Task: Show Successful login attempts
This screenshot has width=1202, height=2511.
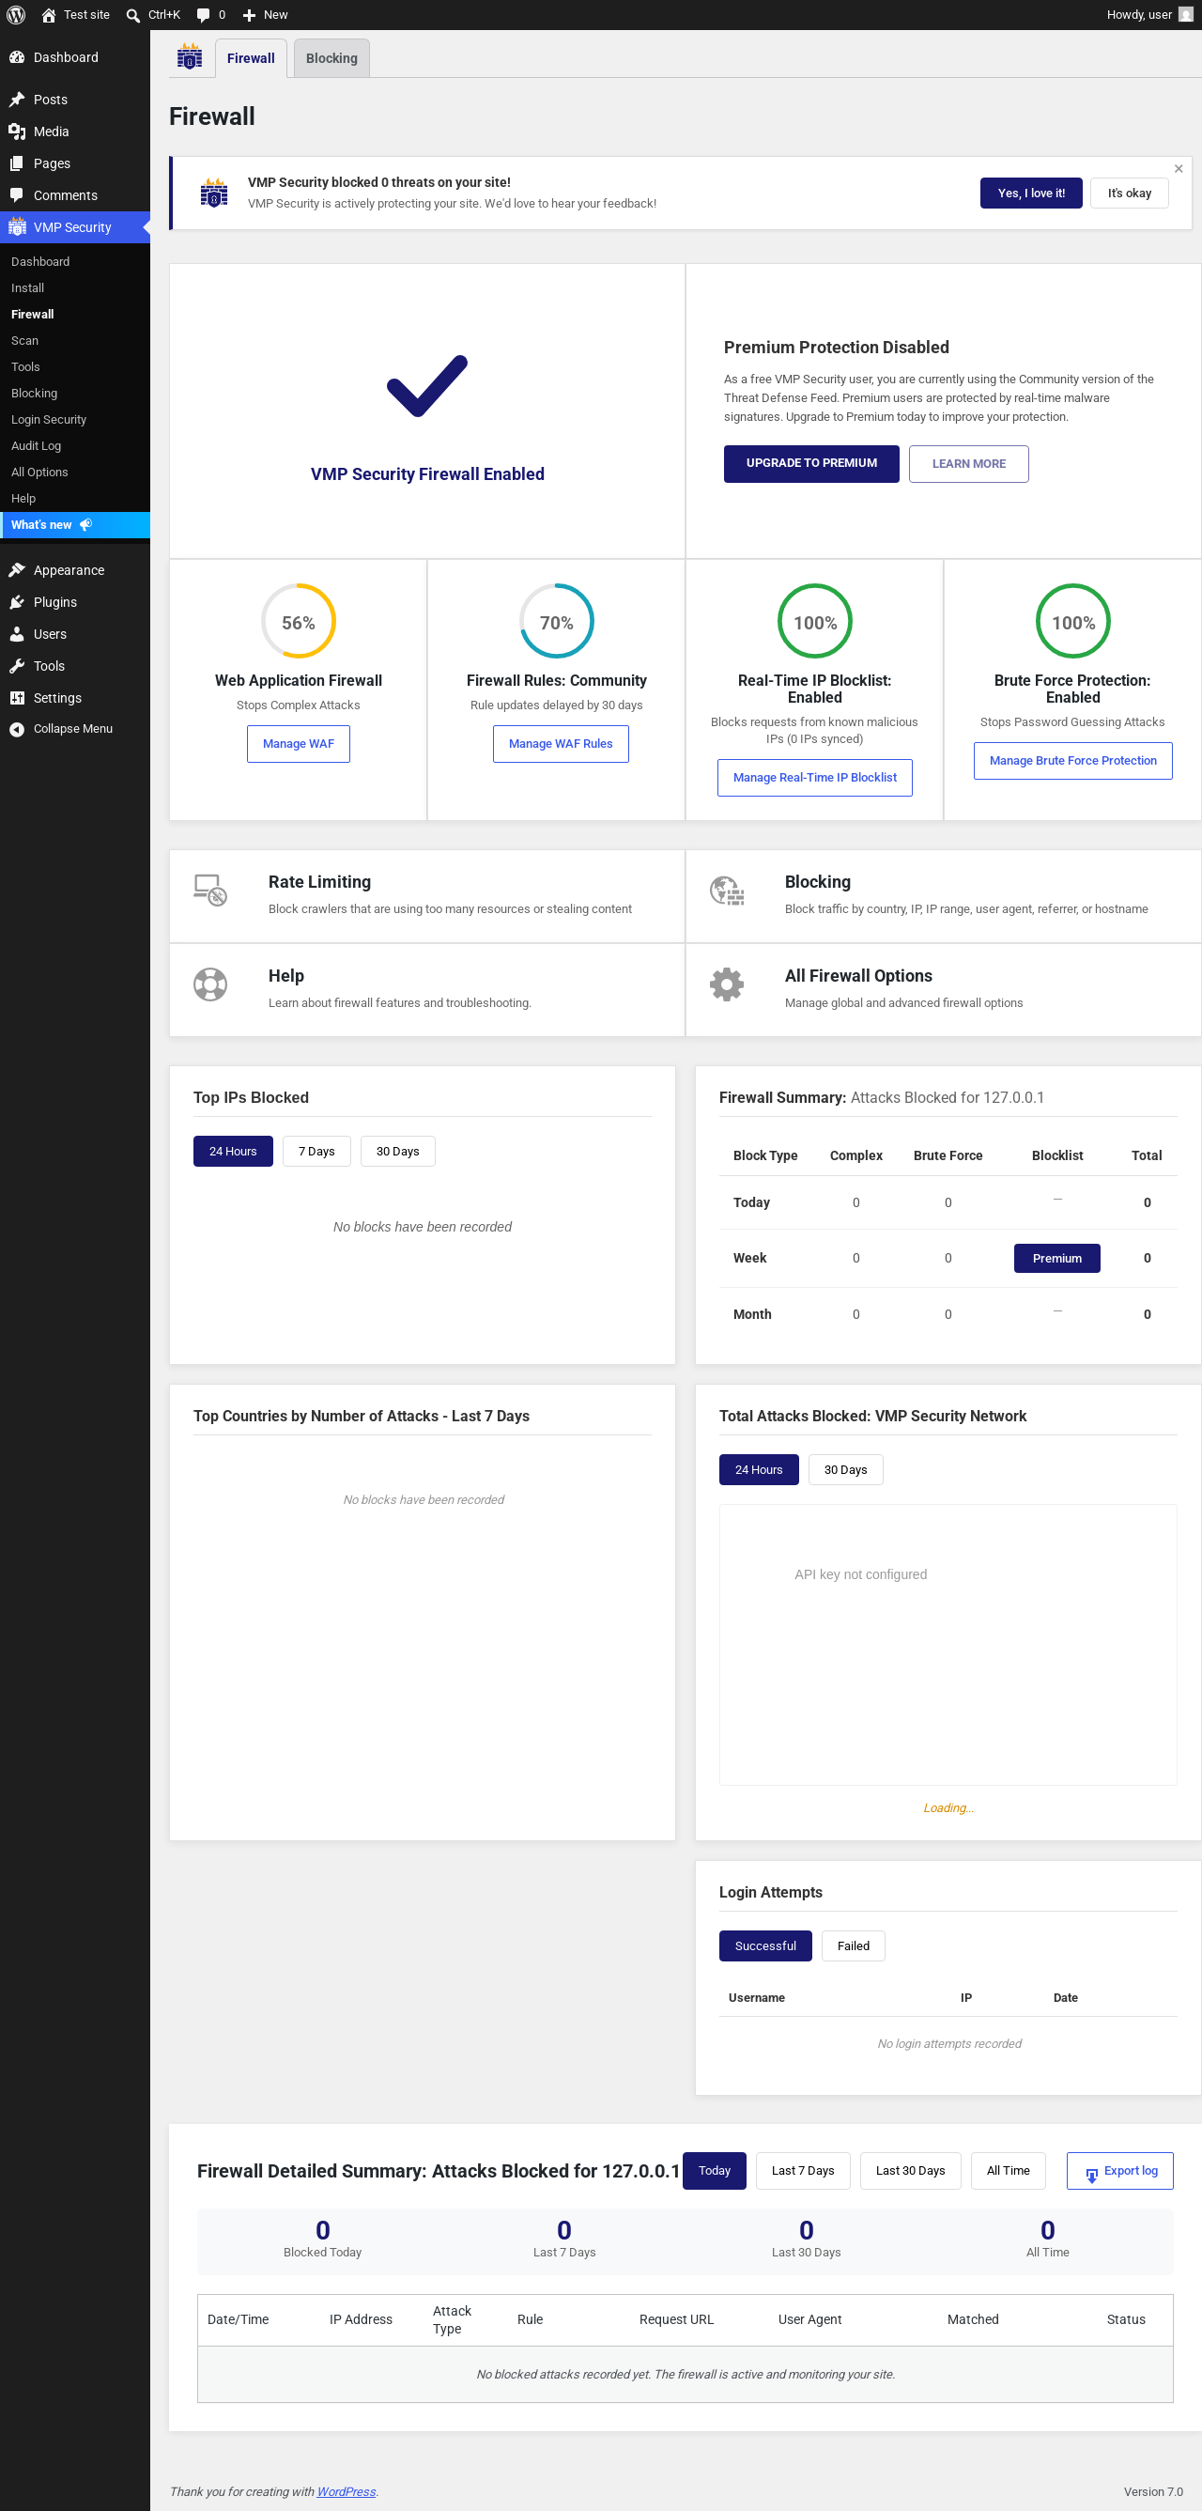Action: (x=765, y=1945)
